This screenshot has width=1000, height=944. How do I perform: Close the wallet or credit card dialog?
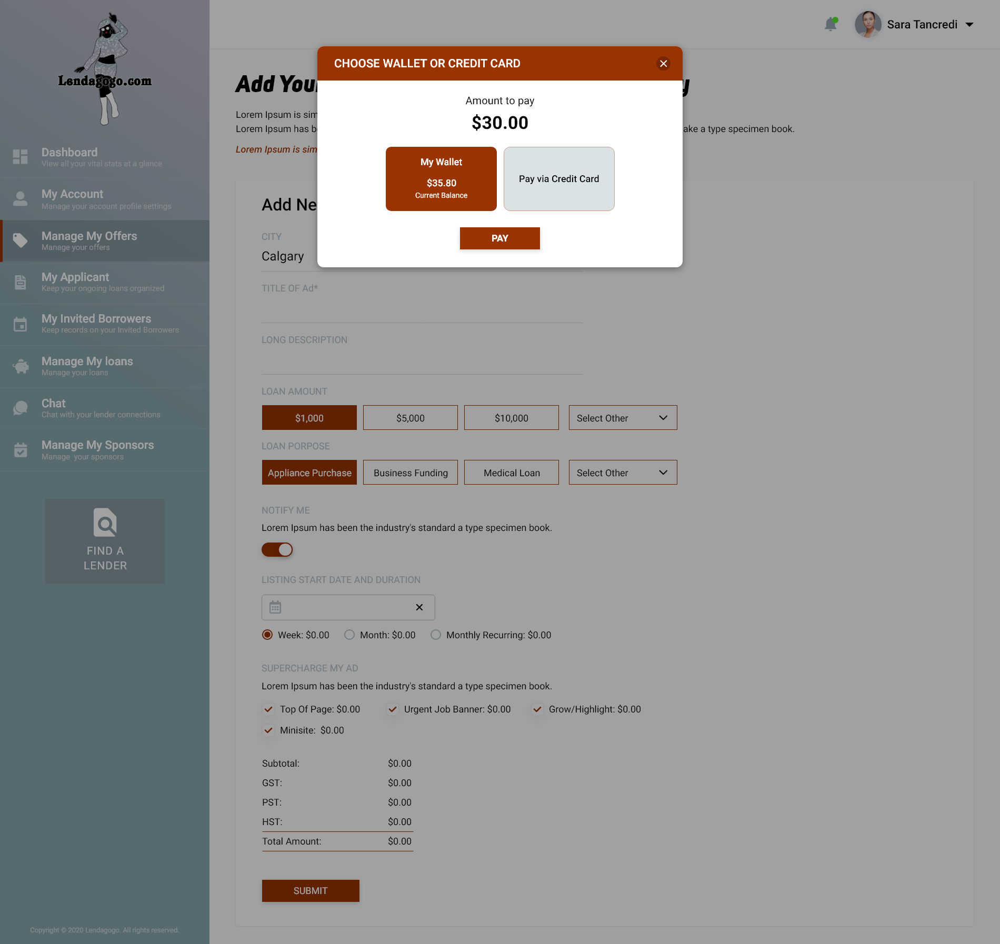(663, 64)
